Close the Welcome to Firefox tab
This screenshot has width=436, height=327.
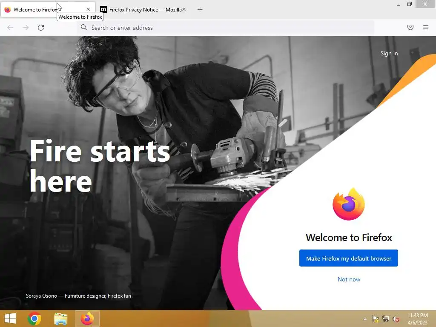pyautogui.click(x=88, y=9)
